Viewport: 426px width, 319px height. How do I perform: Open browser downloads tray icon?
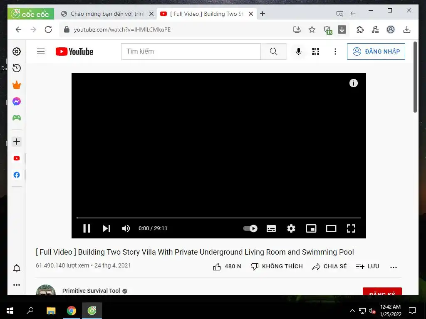tap(407, 29)
